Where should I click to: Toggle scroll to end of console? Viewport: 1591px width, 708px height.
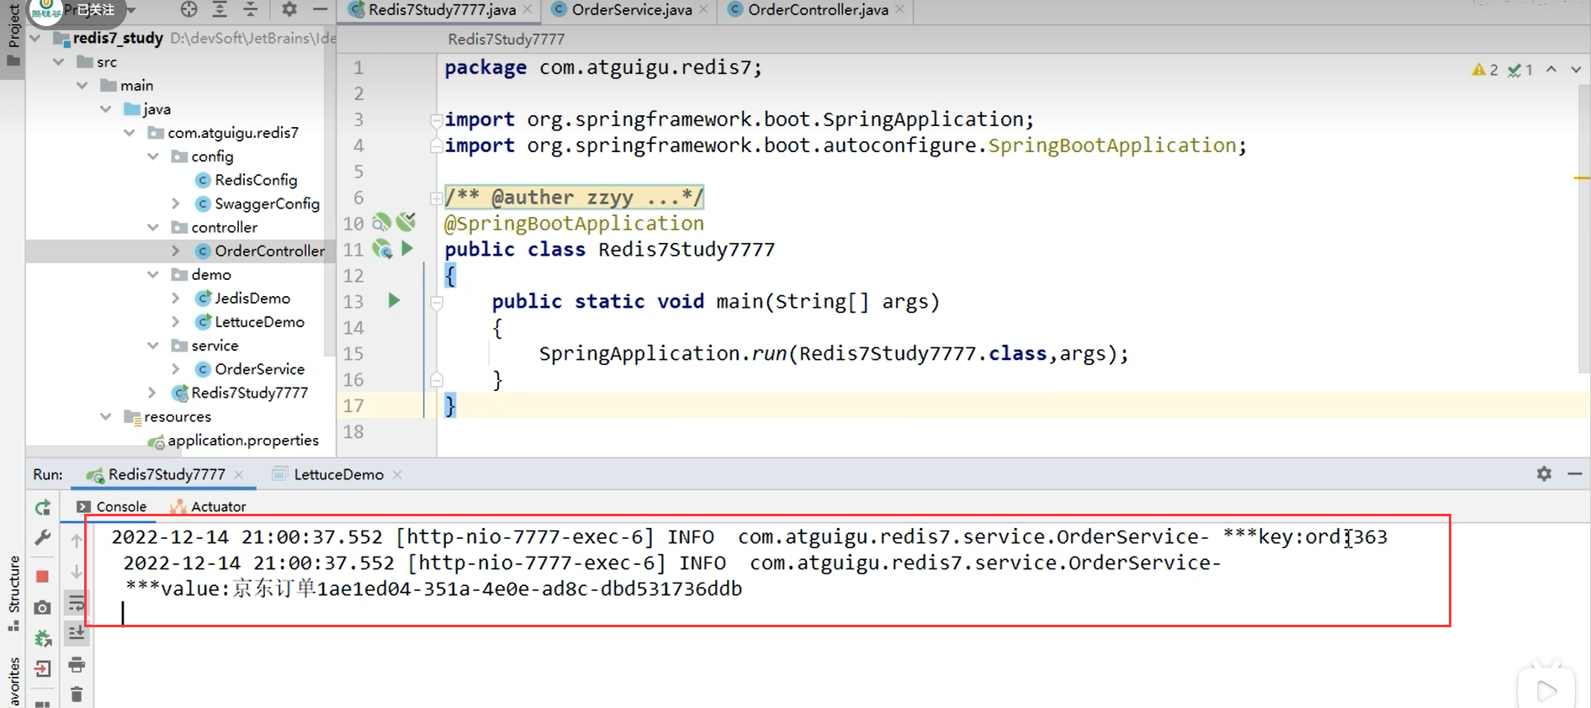click(77, 632)
